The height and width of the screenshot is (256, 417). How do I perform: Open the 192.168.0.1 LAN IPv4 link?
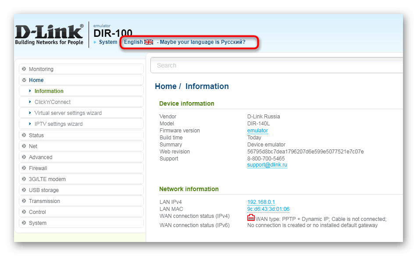coord(261,202)
